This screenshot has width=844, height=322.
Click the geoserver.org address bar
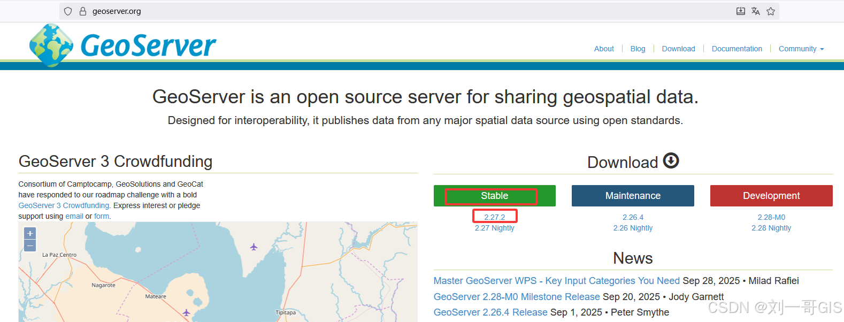coord(419,11)
